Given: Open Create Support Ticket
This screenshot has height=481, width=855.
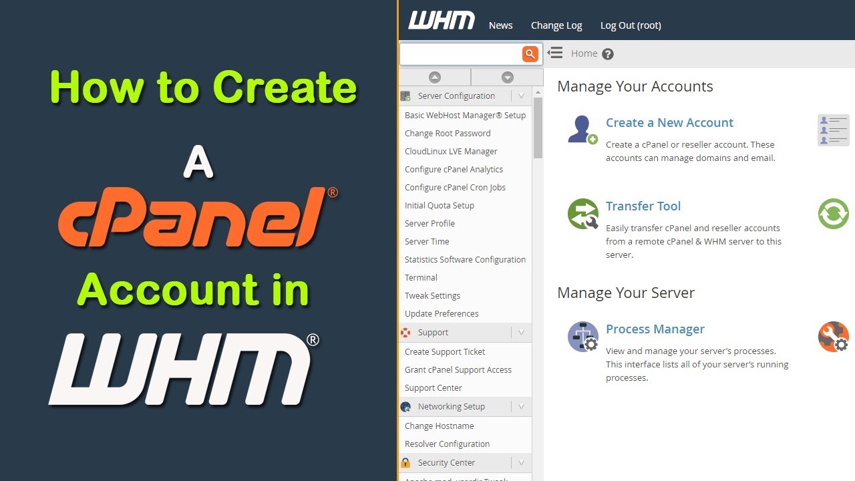Looking at the screenshot, I should 445,352.
